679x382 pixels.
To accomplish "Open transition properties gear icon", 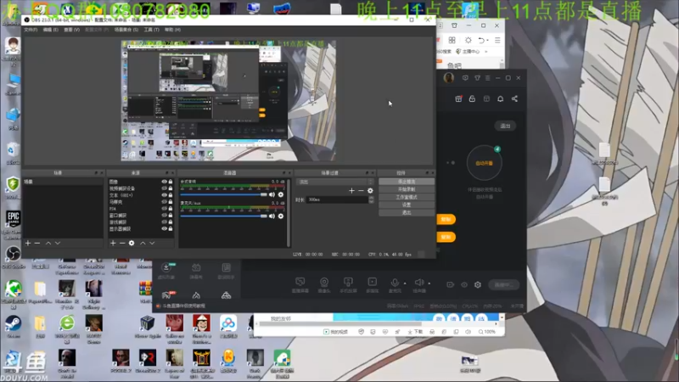I will pyautogui.click(x=370, y=190).
